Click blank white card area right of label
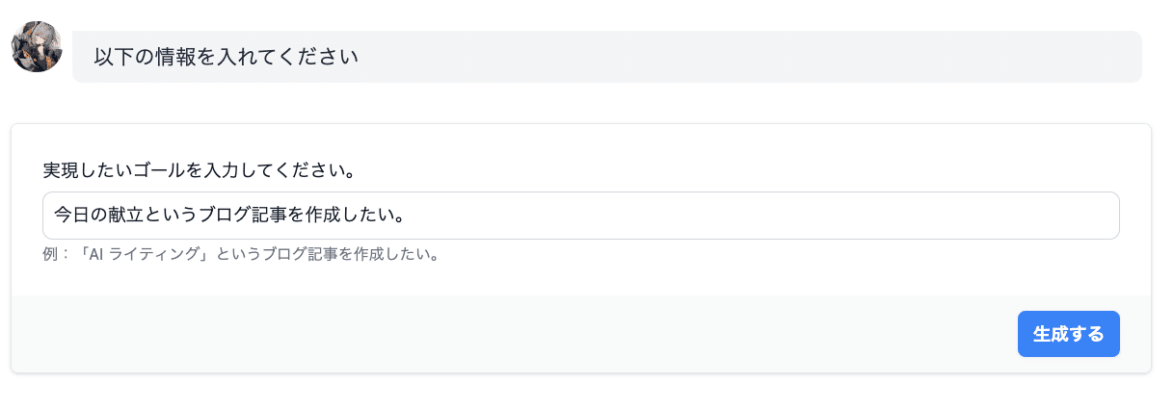 tap(742, 171)
